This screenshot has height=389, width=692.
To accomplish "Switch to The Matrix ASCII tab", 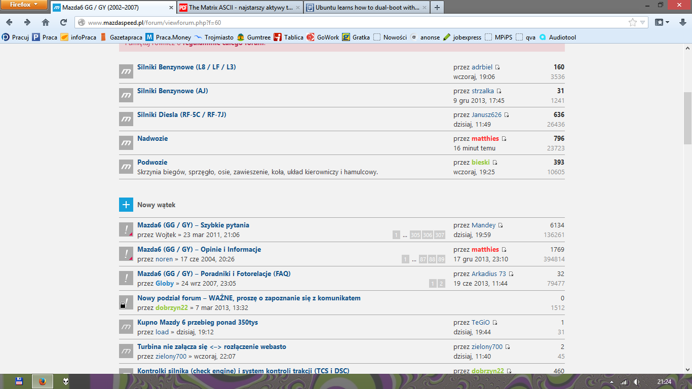I will [239, 8].
